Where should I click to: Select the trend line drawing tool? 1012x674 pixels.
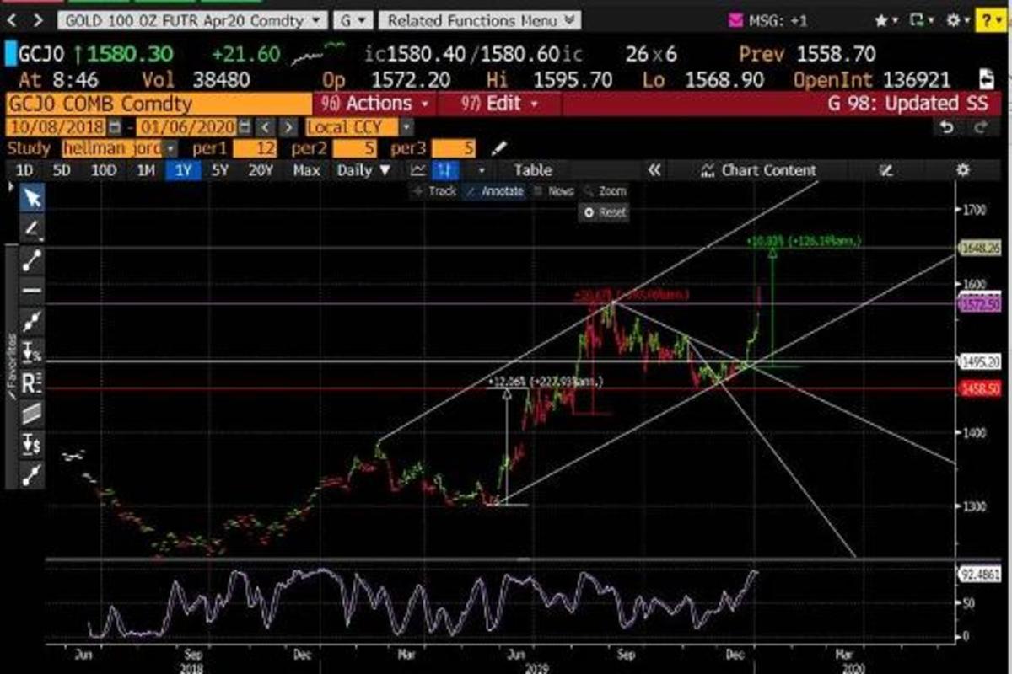coord(32,259)
